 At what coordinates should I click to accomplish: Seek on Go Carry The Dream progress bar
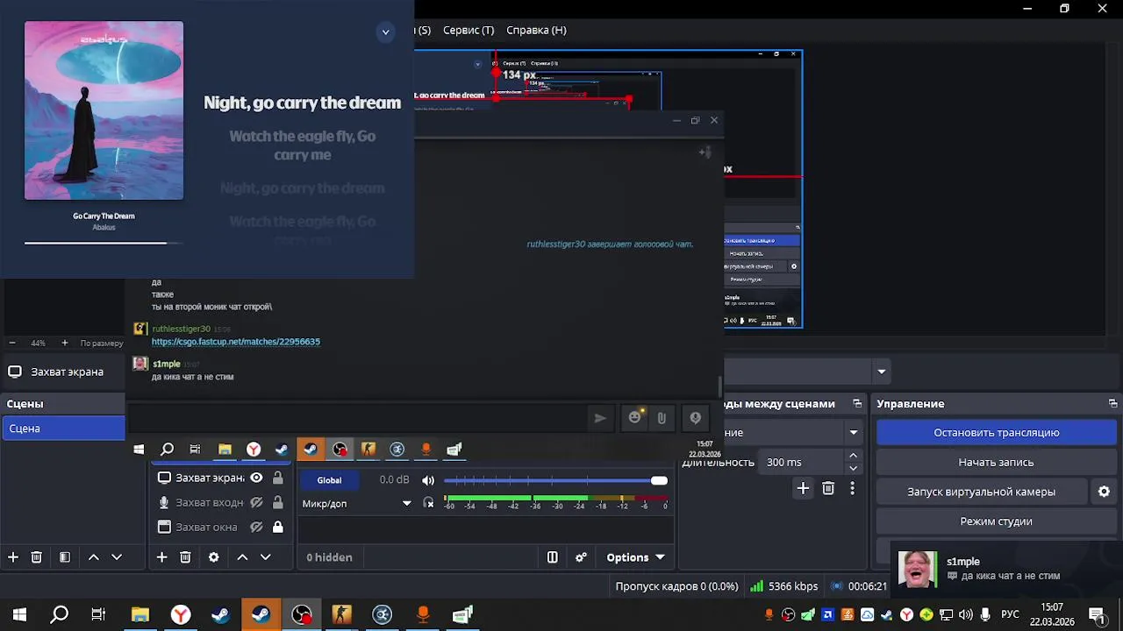click(x=104, y=243)
